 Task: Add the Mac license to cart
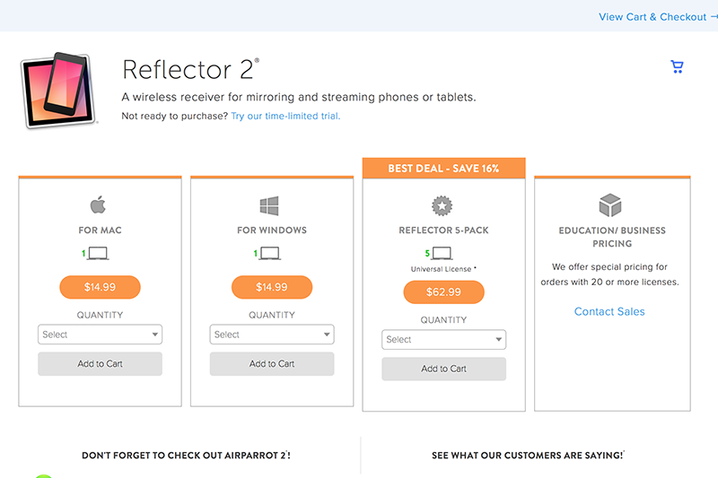(100, 364)
